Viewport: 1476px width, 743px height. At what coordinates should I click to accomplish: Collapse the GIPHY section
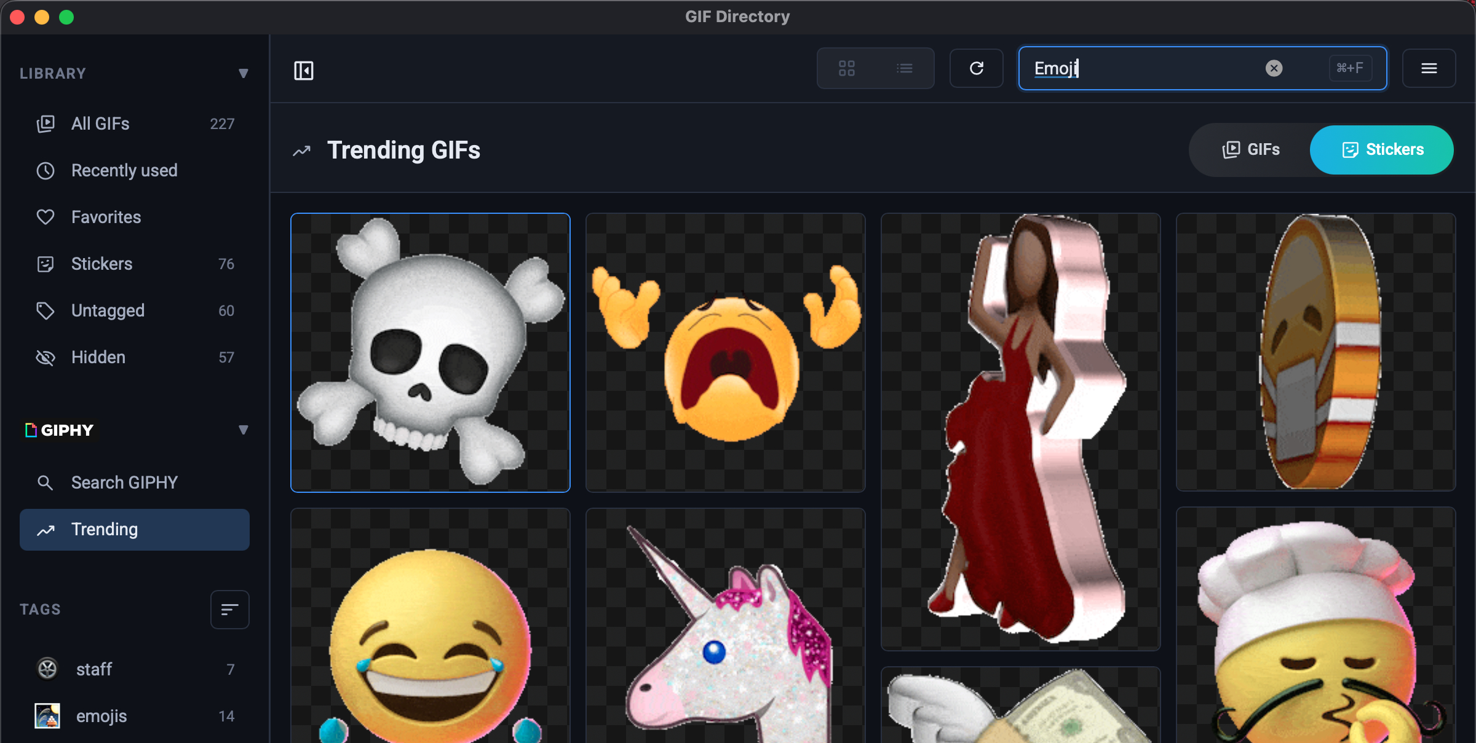(x=244, y=430)
